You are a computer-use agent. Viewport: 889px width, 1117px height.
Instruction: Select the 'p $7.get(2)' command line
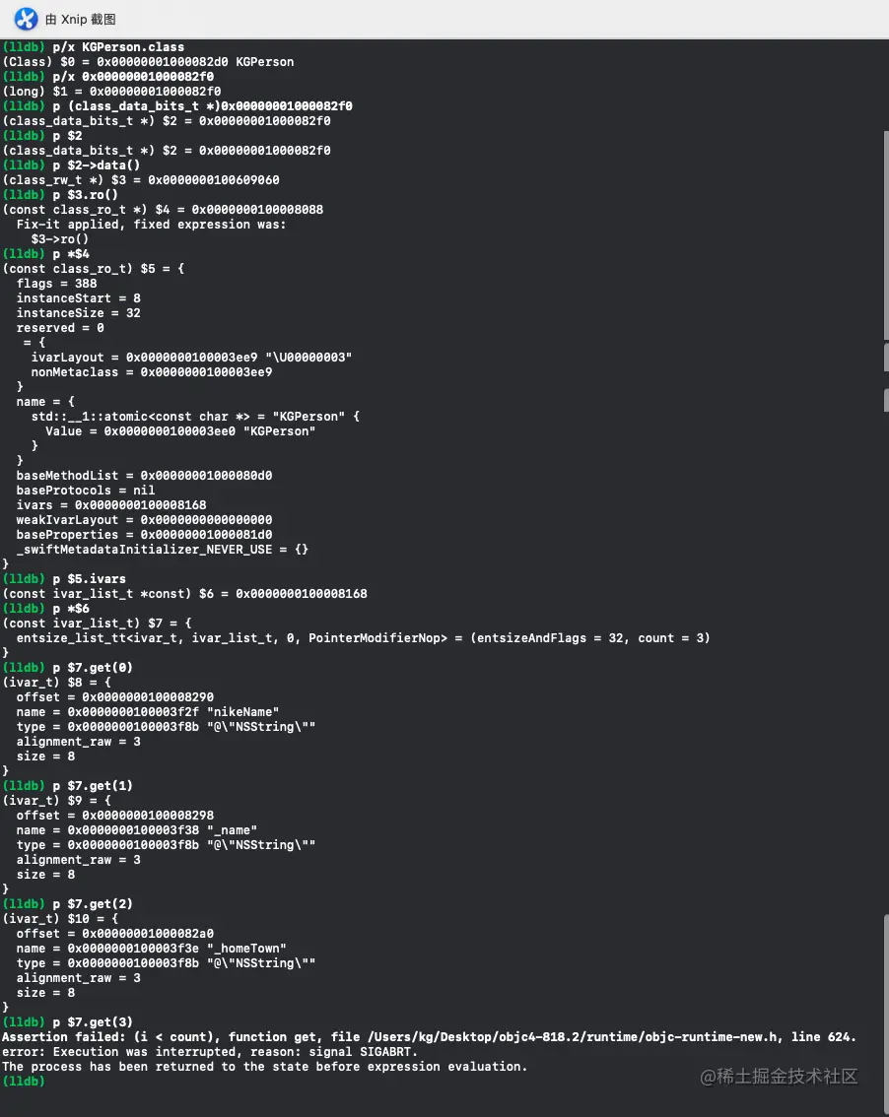tap(68, 904)
